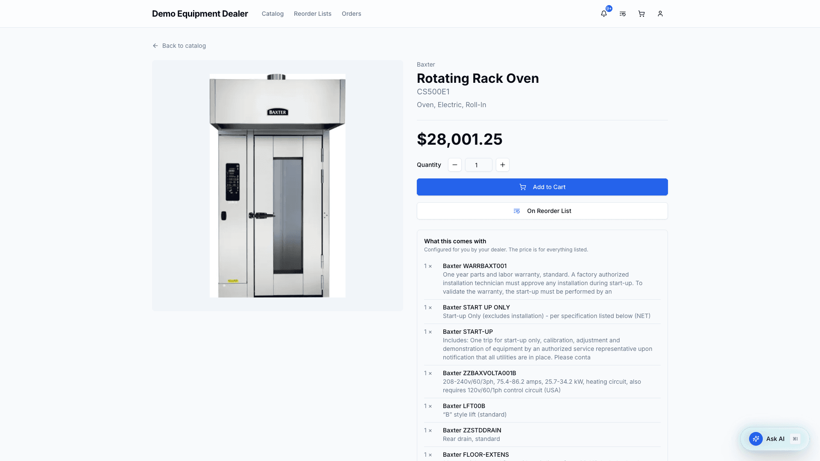Select the Baxter ZZSTDDRAIN item text

point(472,430)
